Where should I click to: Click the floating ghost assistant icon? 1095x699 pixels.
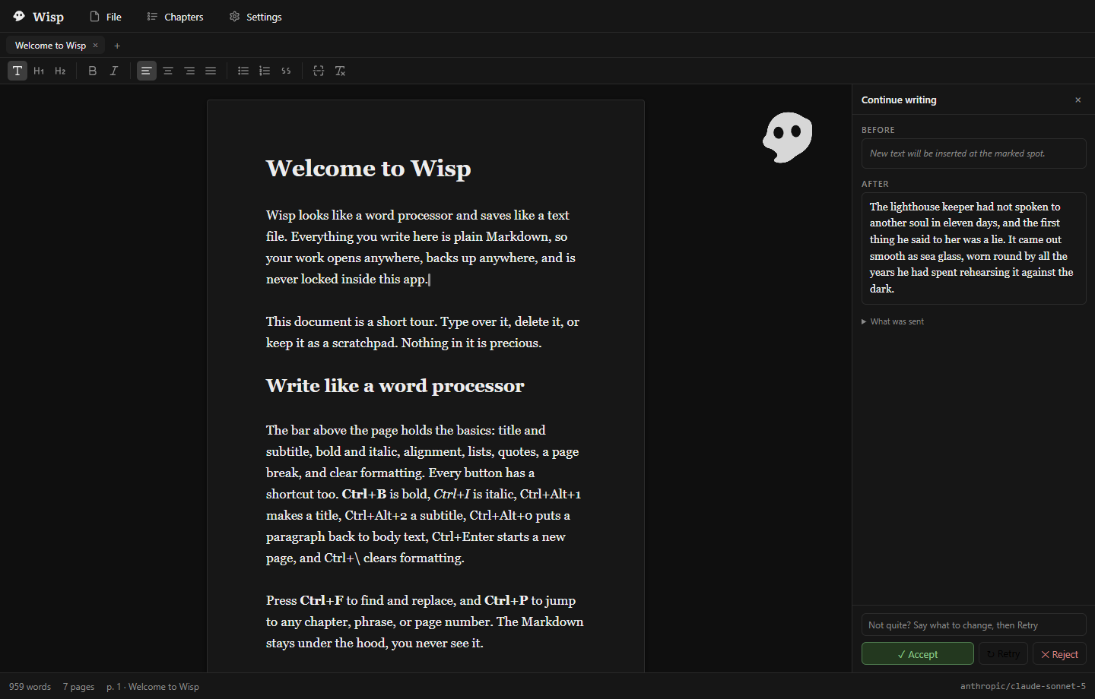pyautogui.click(x=788, y=137)
